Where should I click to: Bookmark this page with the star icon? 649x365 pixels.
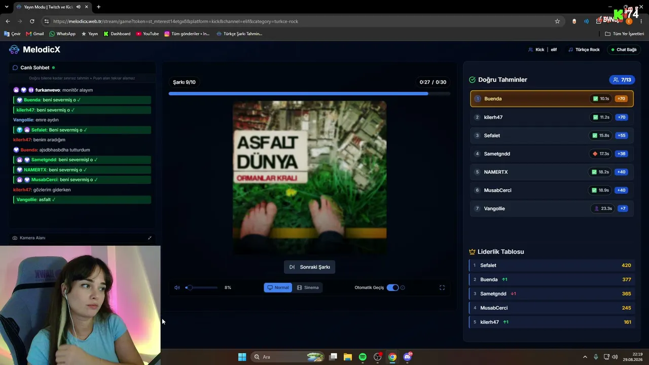pos(557,21)
